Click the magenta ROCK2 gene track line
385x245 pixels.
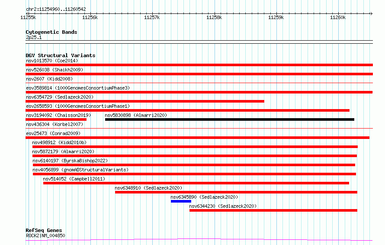pos(199,239)
